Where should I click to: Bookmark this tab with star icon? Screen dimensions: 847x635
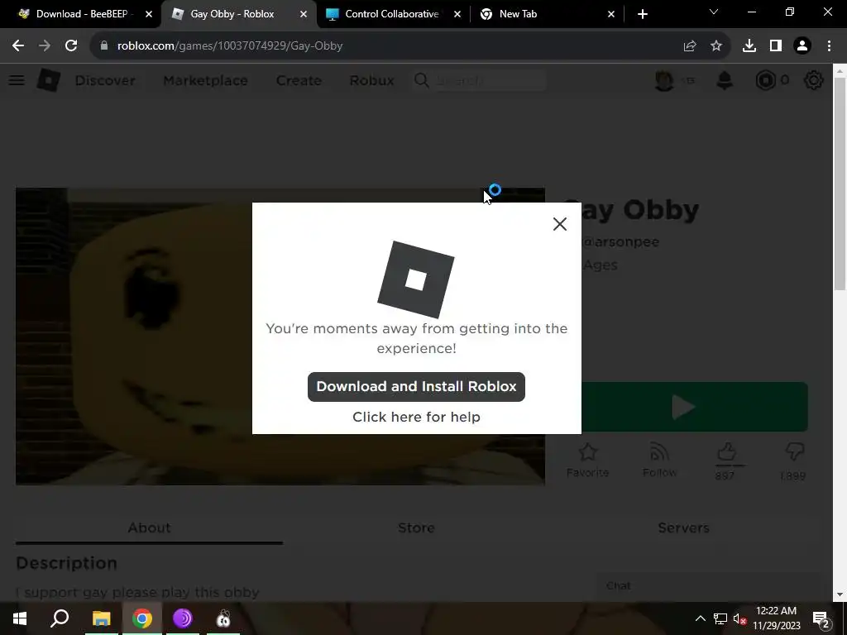pos(716,46)
